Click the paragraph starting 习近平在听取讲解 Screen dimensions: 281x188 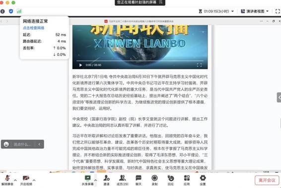[x=140, y=151]
